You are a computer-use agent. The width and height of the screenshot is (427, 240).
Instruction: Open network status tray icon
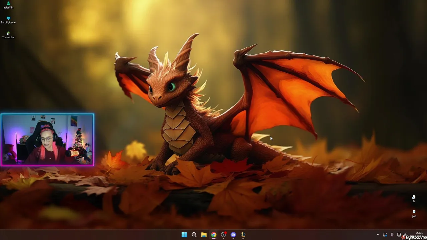[399, 235]
